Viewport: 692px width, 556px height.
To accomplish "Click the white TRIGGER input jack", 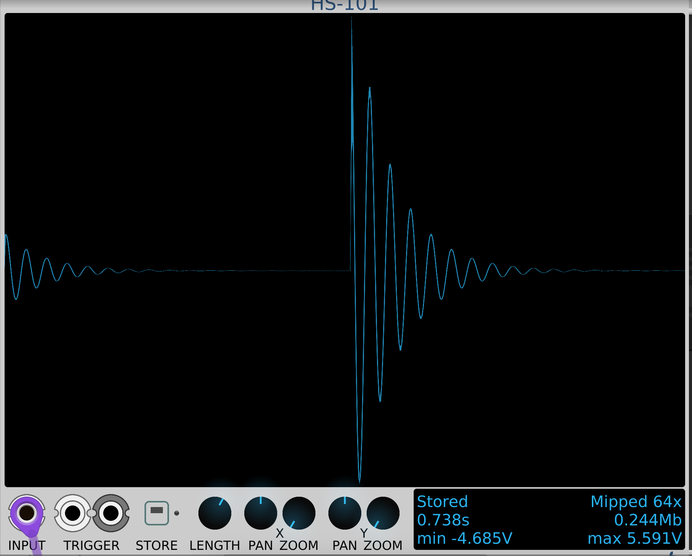I will [x=73, y=513].
